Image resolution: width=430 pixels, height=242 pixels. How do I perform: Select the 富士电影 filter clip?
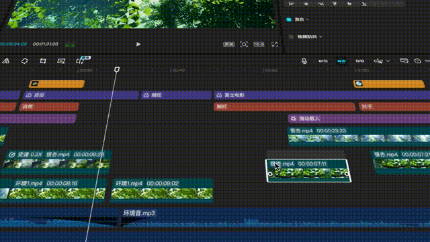(322, 95)
